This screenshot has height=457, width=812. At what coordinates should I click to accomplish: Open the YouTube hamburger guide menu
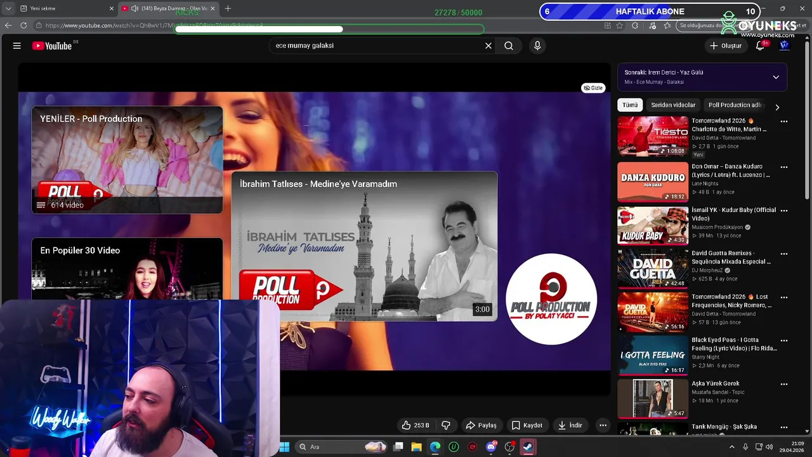coord(17,46)
